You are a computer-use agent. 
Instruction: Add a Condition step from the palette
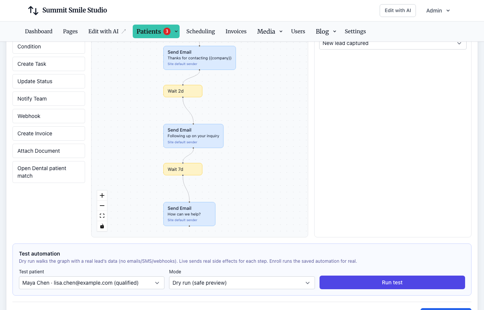[49, 46]
